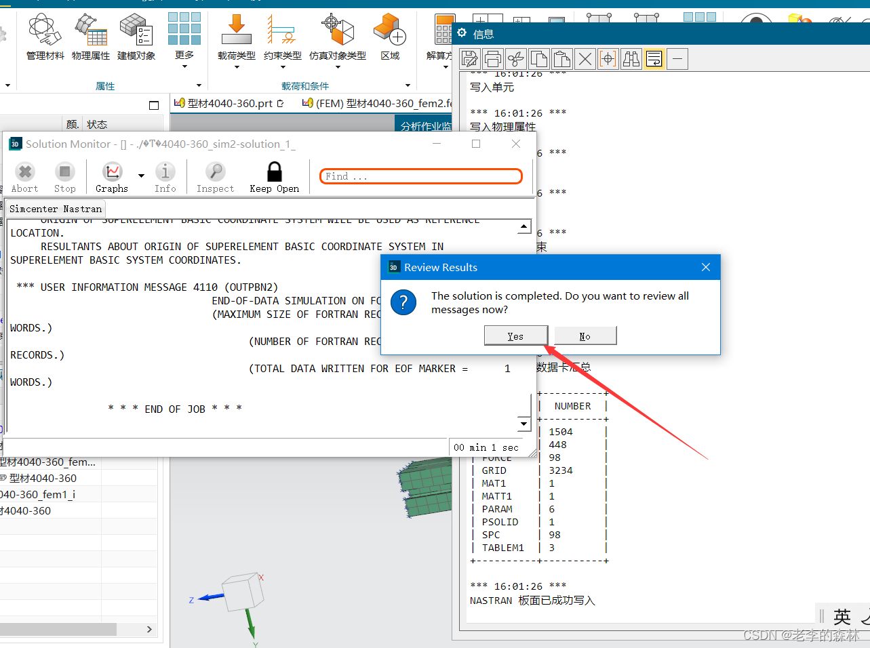Click the Solution Monitor scroll down arrow

coord(524,424)
